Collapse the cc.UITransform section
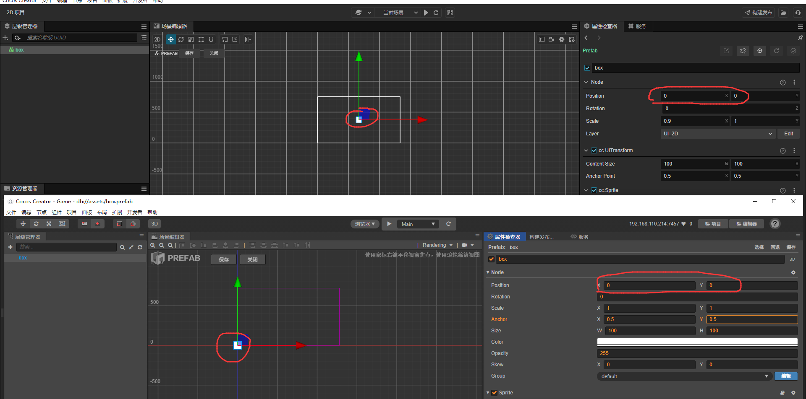 click(586, 150)
